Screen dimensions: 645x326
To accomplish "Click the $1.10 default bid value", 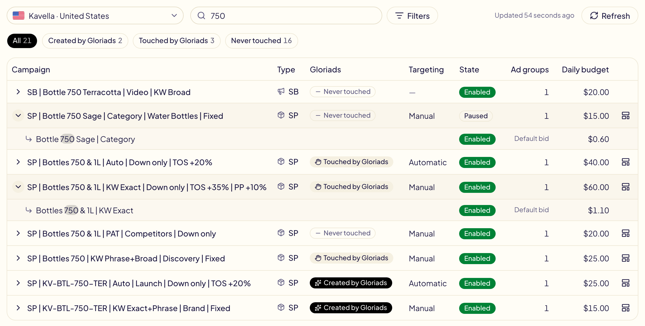I will pos(599,211).
